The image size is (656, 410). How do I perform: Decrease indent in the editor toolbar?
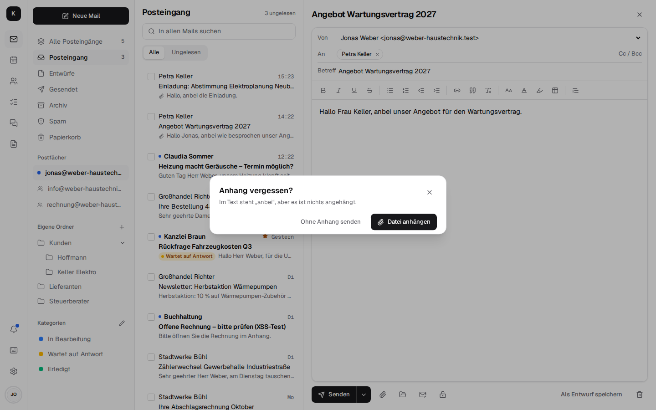point(421,90)
